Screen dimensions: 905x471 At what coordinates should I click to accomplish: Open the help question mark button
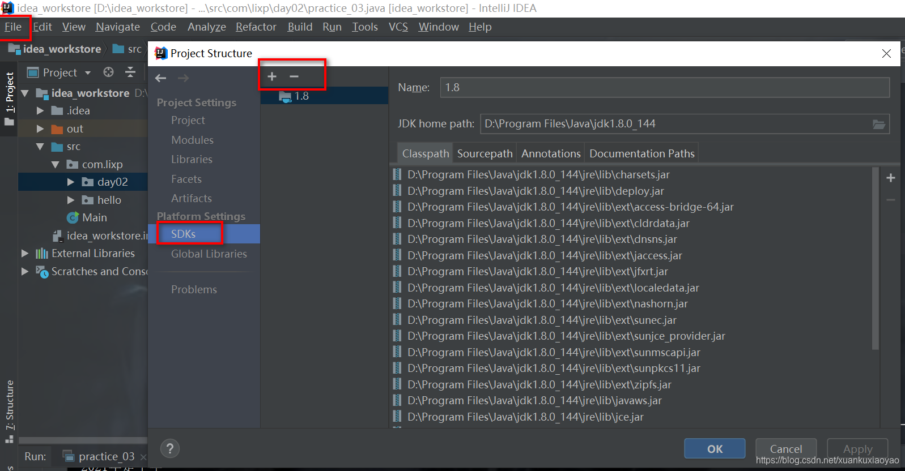click(170, 449)
